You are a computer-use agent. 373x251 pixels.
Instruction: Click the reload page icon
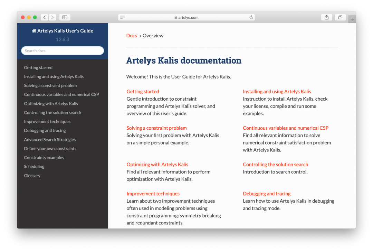click(x=251, y=17)
